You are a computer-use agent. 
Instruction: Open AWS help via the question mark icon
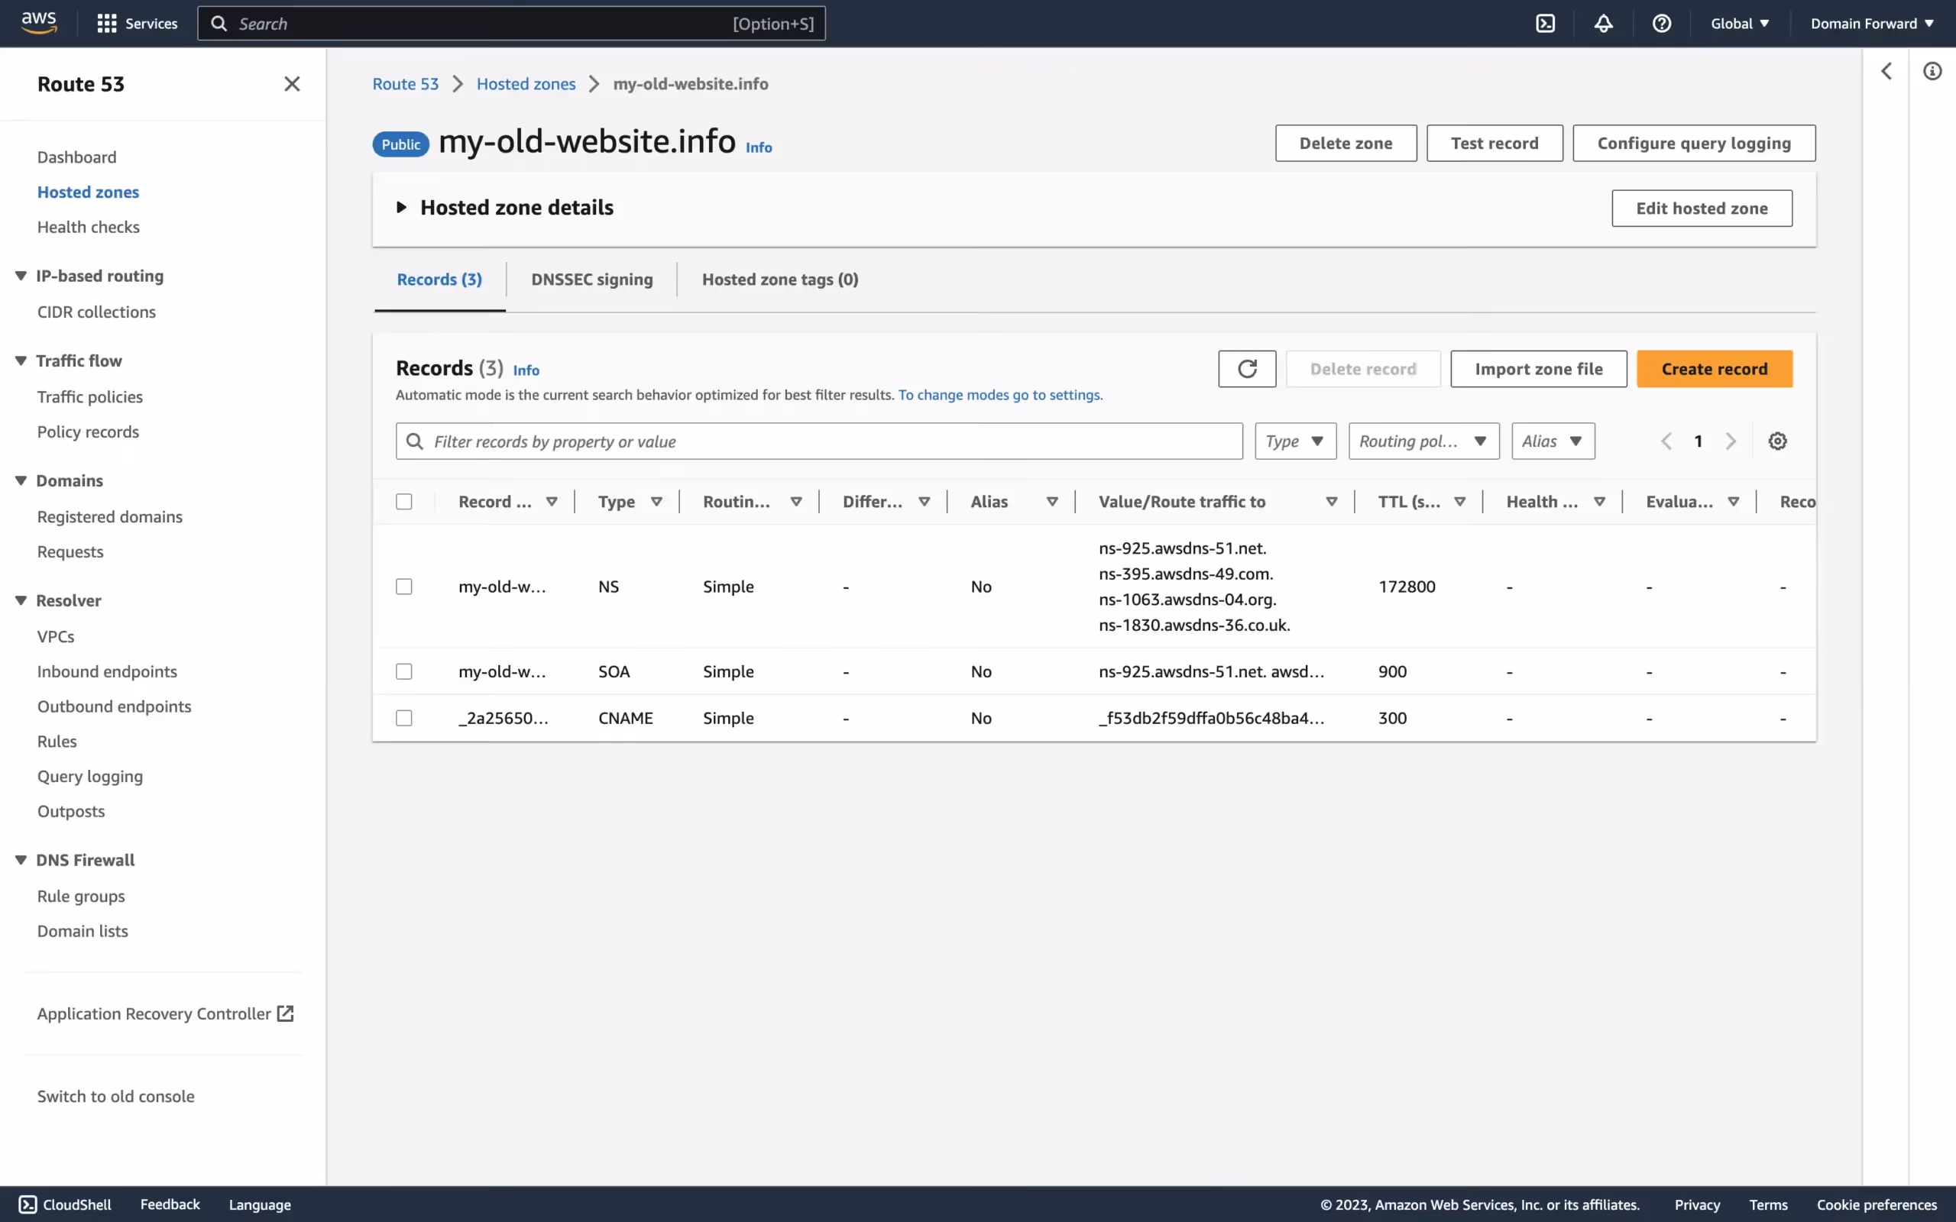point(1661,23)
